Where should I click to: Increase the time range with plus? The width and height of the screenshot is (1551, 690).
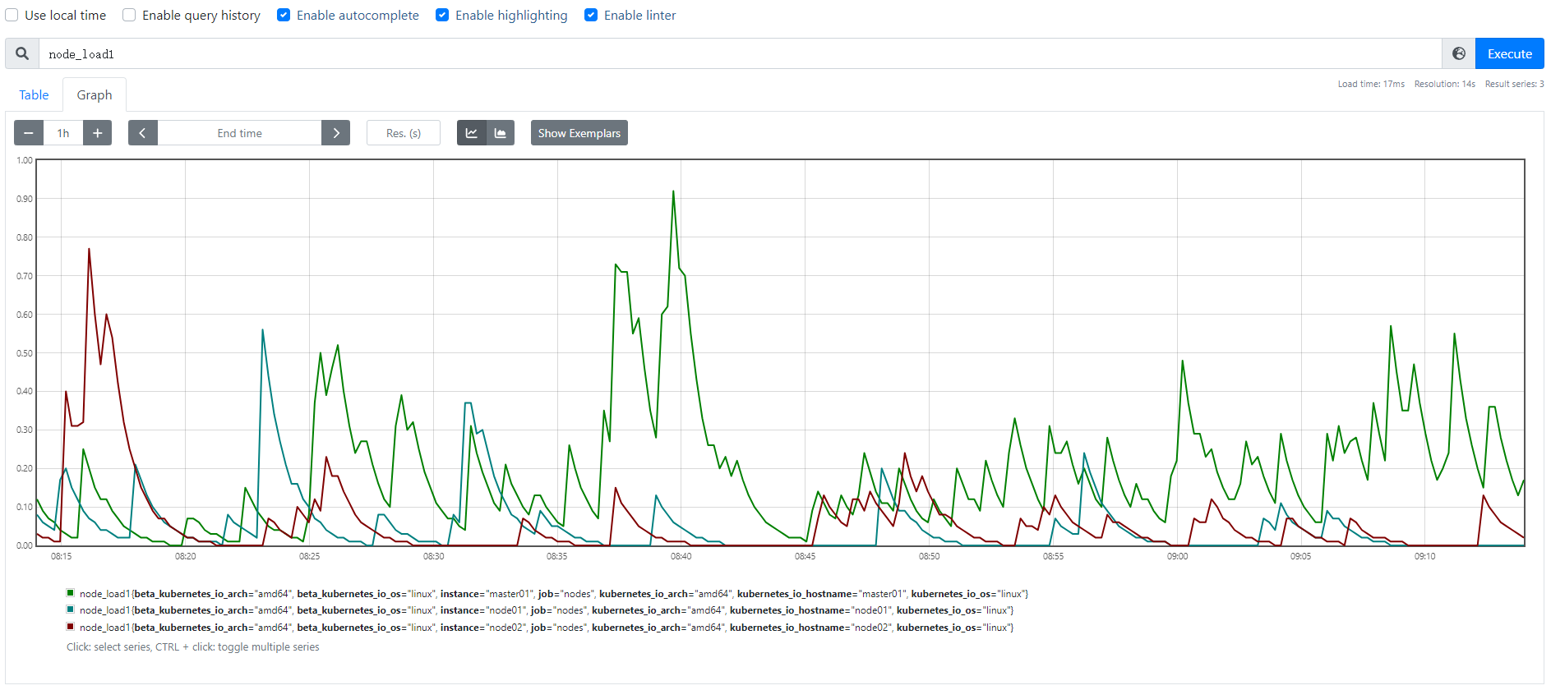click(x=97, y=133)
